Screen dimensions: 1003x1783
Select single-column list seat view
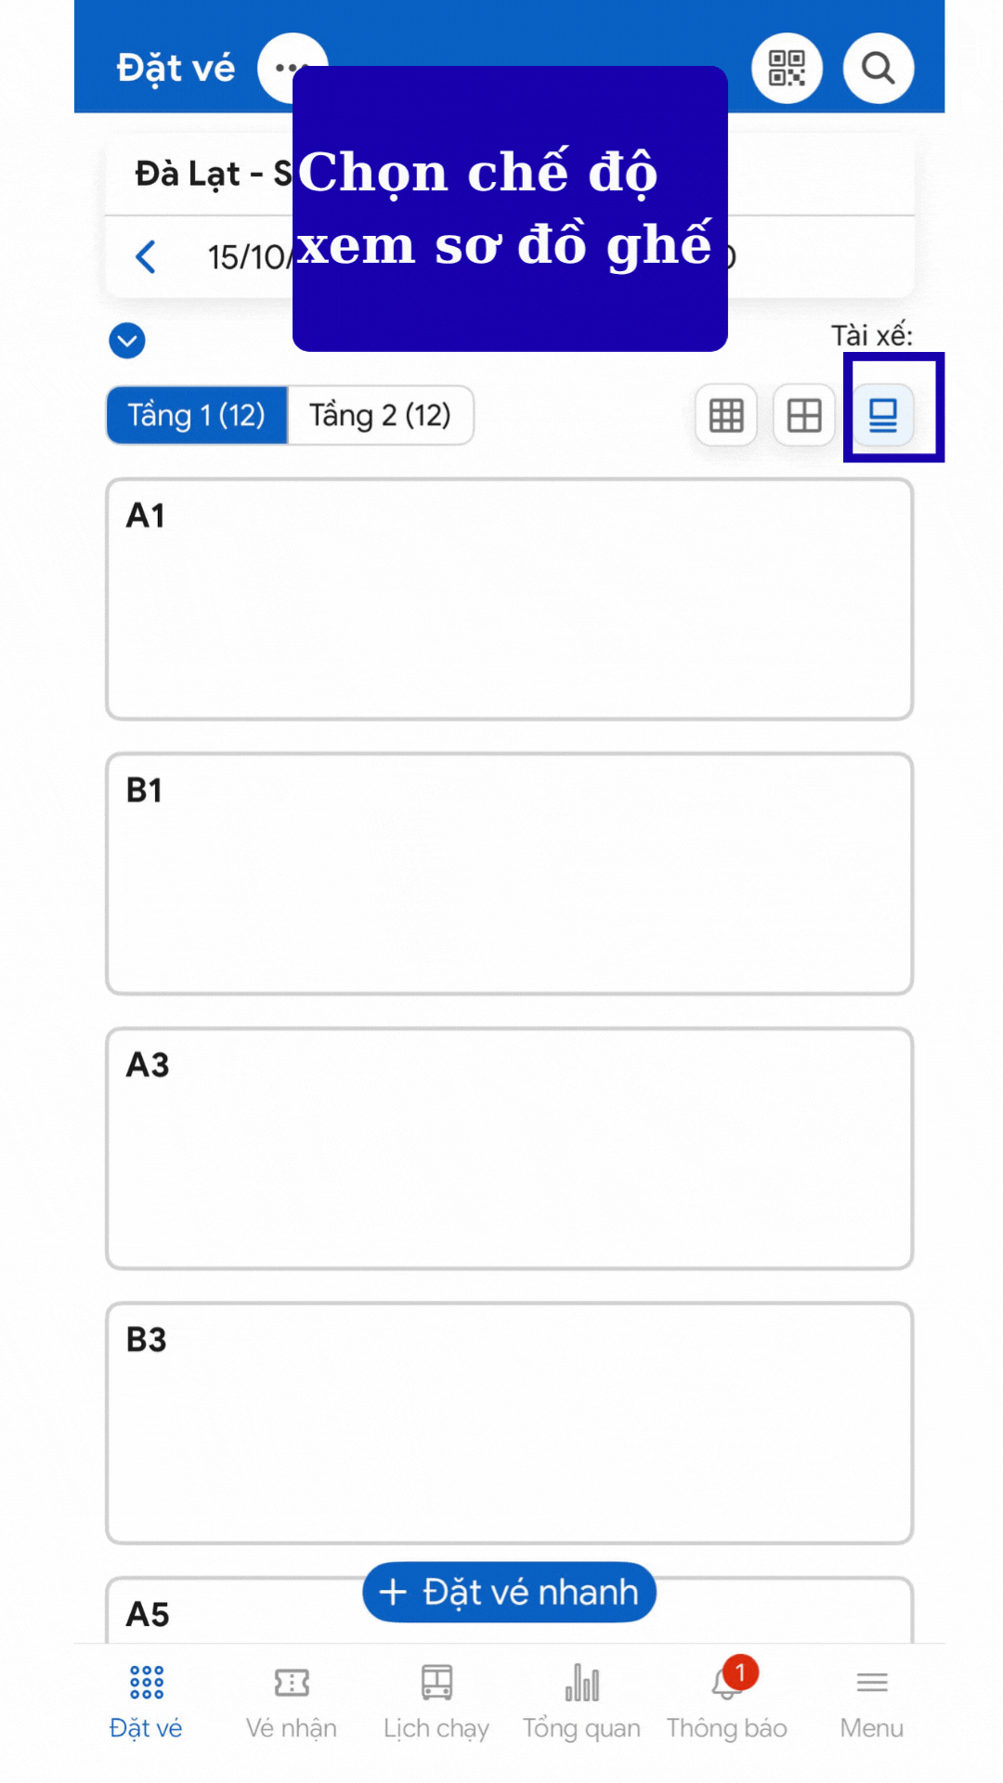(x=883, y=415)
